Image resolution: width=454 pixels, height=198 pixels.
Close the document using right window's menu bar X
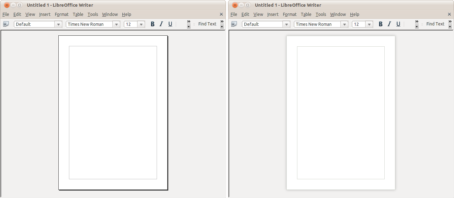tap(449, 14)
